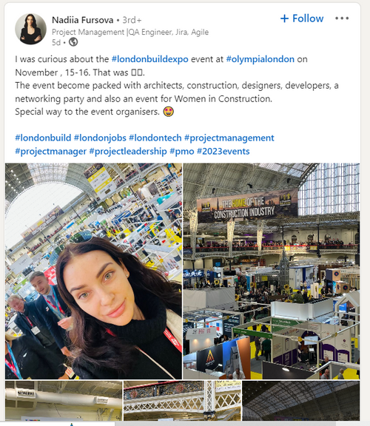Open the #projectmanager hashtag
The width and height of the screenshot is (370, 426).
[x=50, y=151]
